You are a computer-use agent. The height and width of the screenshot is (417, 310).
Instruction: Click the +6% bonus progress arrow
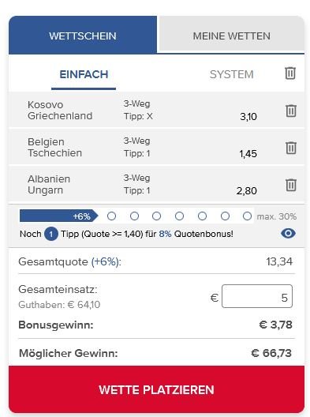click(x=58, y=216)
